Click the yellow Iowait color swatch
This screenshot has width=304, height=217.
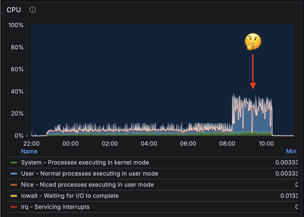pyautogui.click(x=14, y=196)
